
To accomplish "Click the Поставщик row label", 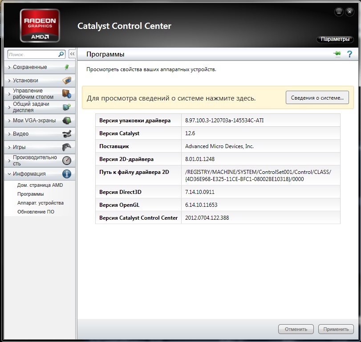I will (114, 146).
